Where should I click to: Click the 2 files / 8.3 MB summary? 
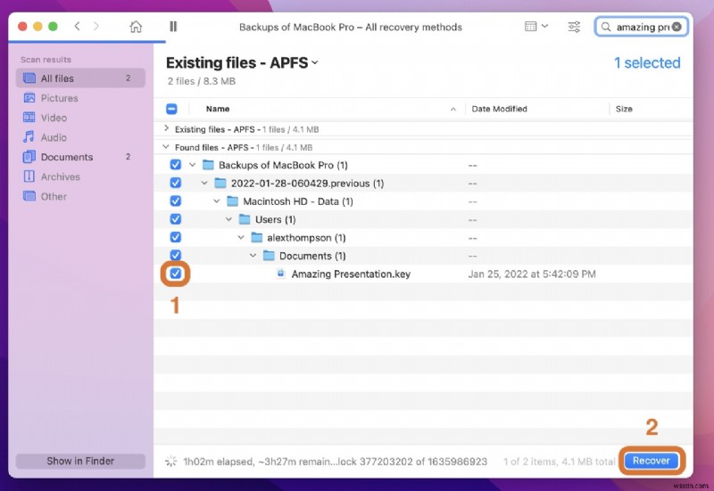(202, 81)
